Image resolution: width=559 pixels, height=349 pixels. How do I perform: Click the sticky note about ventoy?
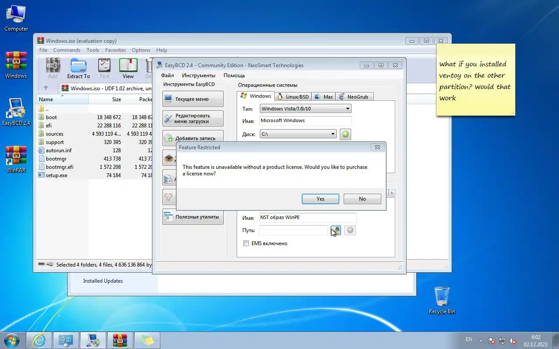tap(476, 81)
